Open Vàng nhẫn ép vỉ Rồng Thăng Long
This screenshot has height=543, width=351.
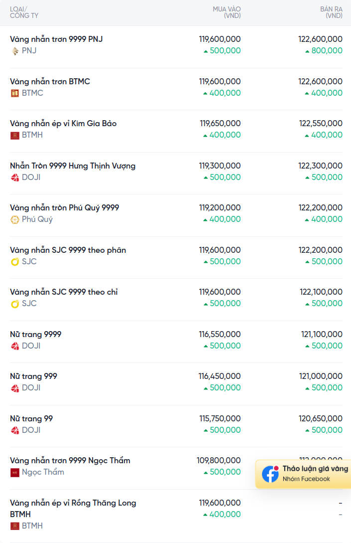pyautogui.click(x=73, y=503)
